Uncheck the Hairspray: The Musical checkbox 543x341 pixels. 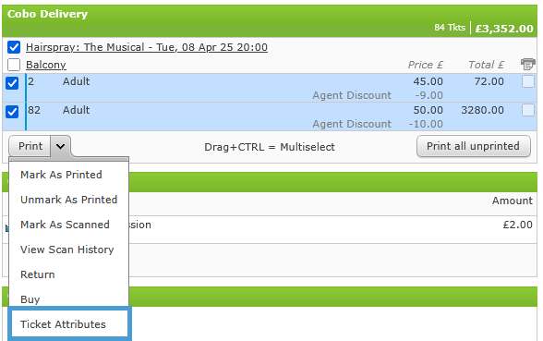14,47
